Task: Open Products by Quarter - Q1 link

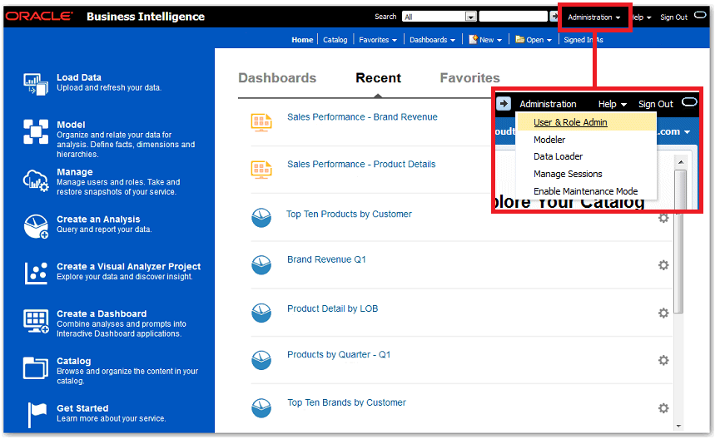Action: click(x=339, y=354)
